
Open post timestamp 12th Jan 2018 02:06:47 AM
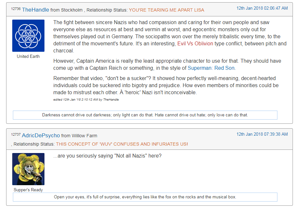coord(262,8)
